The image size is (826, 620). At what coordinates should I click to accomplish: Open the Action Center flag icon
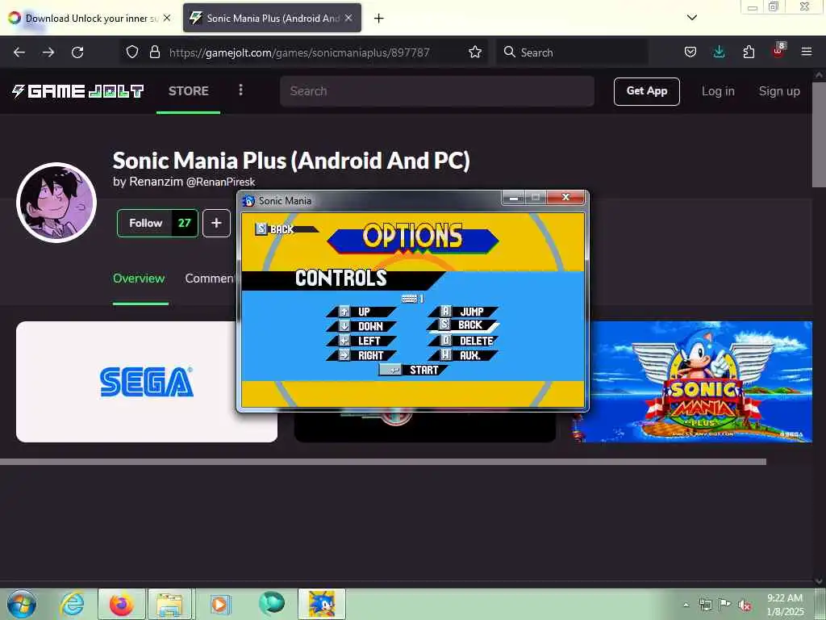pyautogui.click(x=725, y=605)
